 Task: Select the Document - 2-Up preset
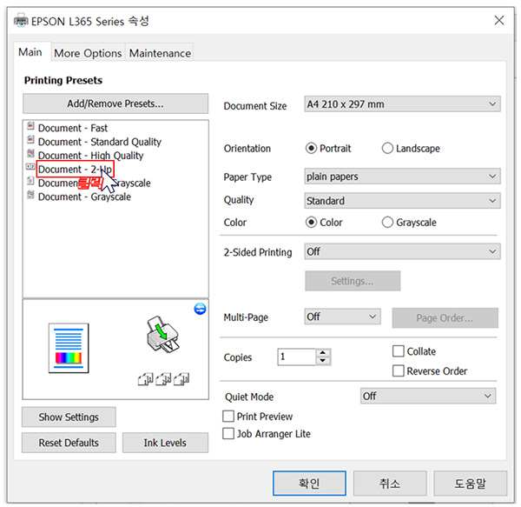[75, 169]
